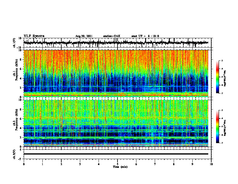Click the ch.1 voltage waveform trace
The image size is (238, 184).
click(116, 43)
